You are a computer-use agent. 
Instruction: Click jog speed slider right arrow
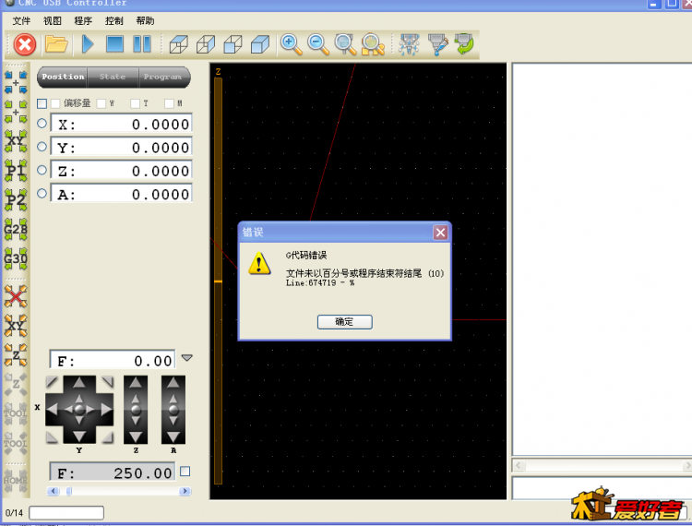(x=185, y=491)
